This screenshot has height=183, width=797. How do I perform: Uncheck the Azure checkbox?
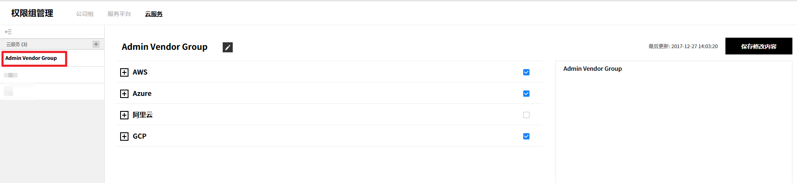(526, 94)
